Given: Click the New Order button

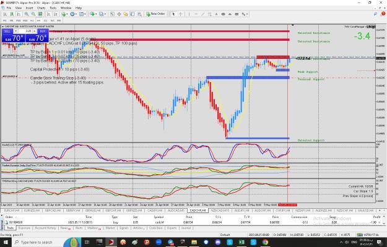Looking at the screenshot, I should tap(155, 14).
